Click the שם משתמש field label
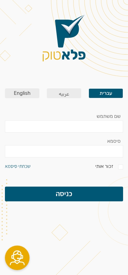Screen dimensions: 128x275 (109, 116)
